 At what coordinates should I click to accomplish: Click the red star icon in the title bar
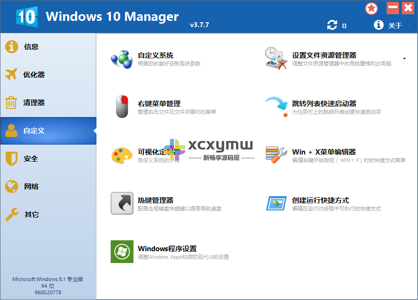click(371, 8)
